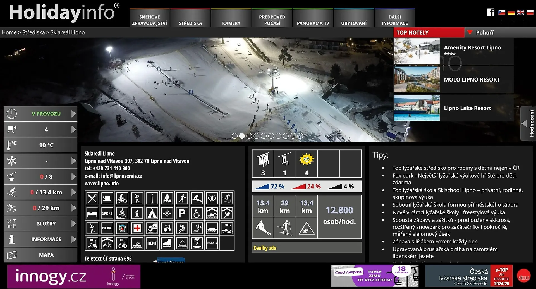Select the last carousel slide dot
This screenshot has width=536, height=289.
(x=300, y=136)
